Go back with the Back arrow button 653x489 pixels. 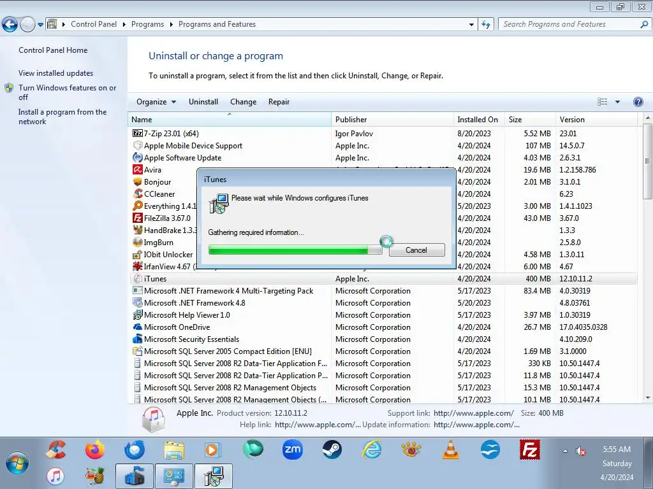pyautogui.click(x=10, y=25)
